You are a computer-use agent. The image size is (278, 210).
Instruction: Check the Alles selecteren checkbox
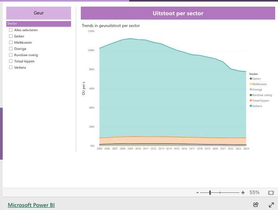tap(11, 30)
